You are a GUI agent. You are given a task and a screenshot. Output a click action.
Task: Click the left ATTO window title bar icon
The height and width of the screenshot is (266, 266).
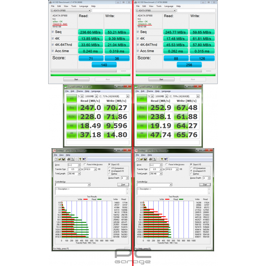pyautogui.click(x=54, y=151)
